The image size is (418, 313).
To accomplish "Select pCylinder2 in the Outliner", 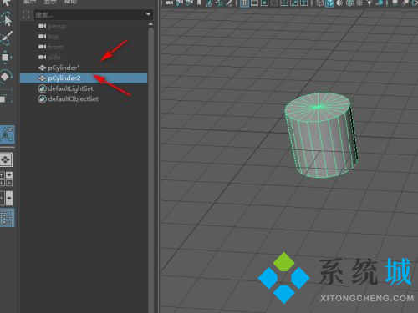I will pyautogui.click(x=84, y=78).
